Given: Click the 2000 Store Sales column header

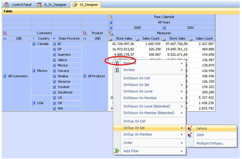Looking at the screenshot, I should click(x=122, y=38).
